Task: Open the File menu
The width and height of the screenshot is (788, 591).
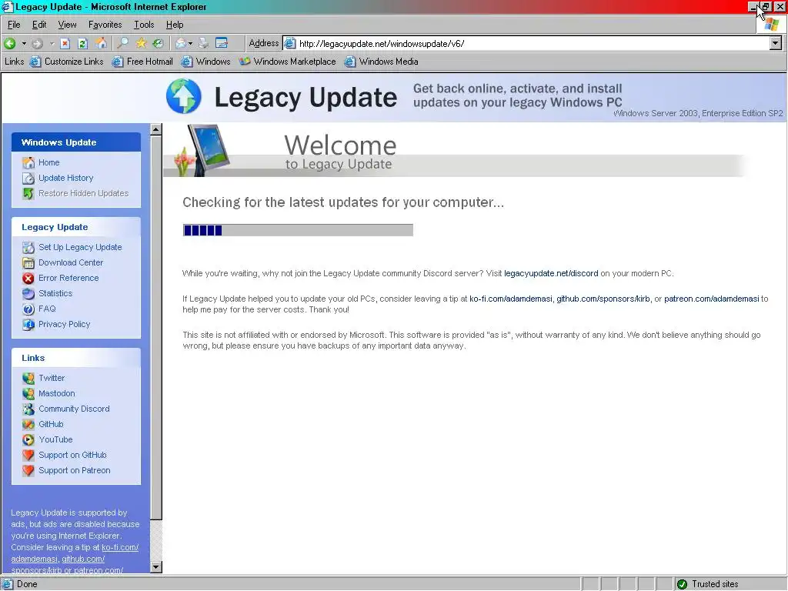Action: pos(14,25)
